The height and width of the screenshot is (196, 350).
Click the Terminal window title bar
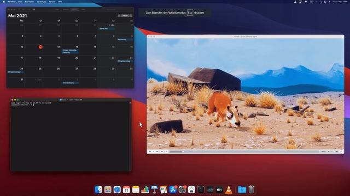coord(71,100)
